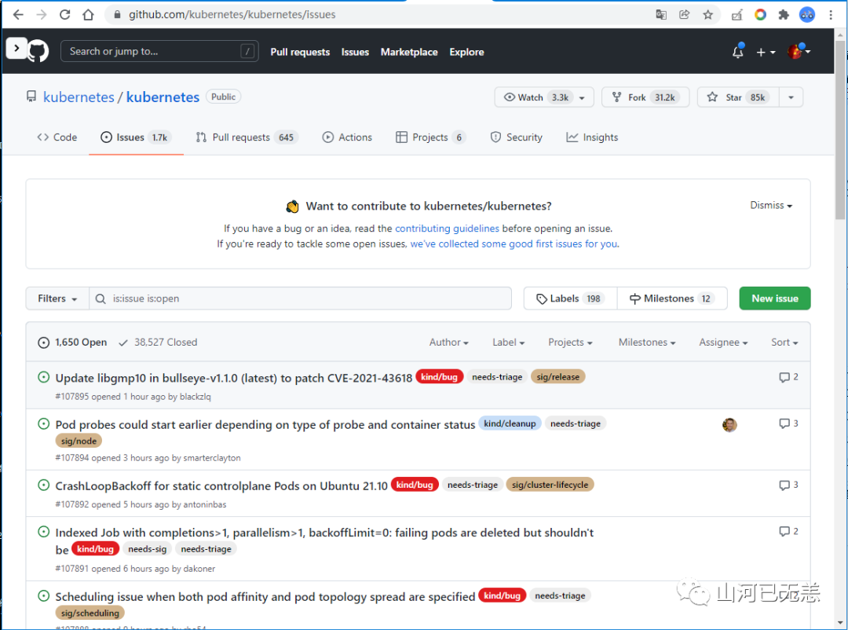
Task: Click the kubernetes organization link
Action: 79,97
